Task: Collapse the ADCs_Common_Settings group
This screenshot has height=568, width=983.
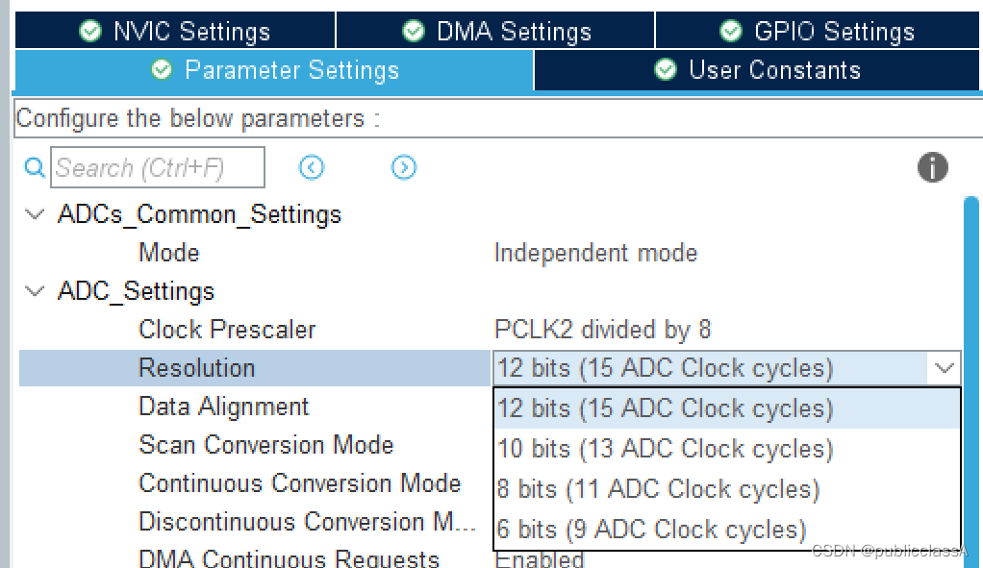Action: coord(35,214)
